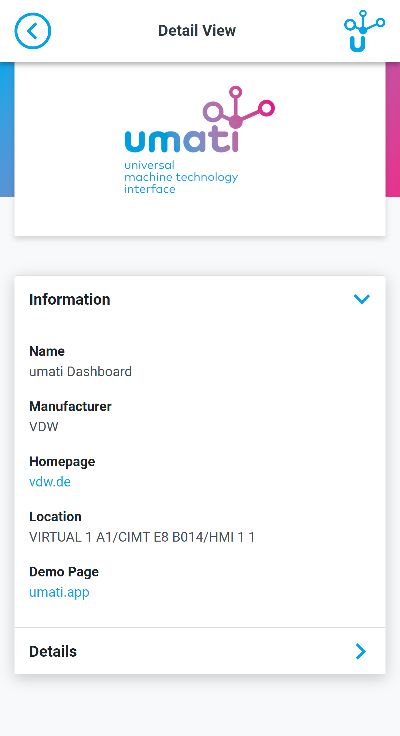Click the Demo Page field label
Screen dimensions: 400x736
click(x=64, y=572)
